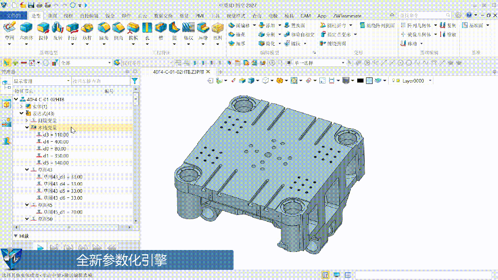Select the 螺纹 (Thread) tool
The height and width of the screenshot is (280, 498).
coord(188,31)
